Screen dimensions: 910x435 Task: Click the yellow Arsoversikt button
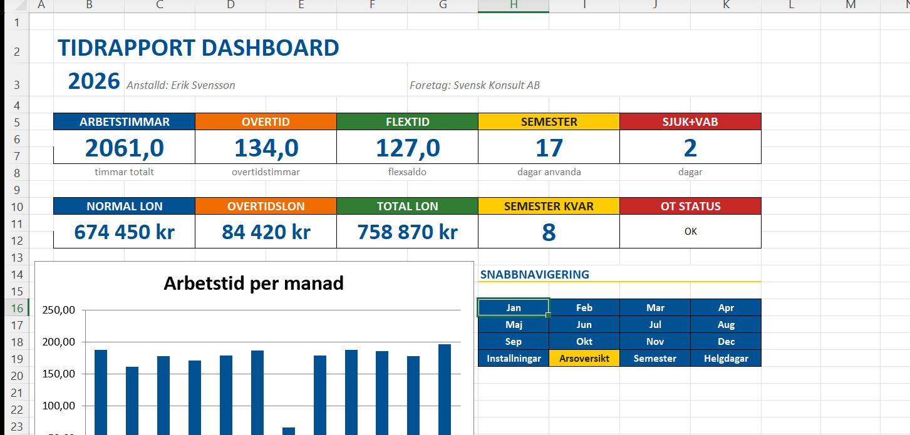[584, 358]
